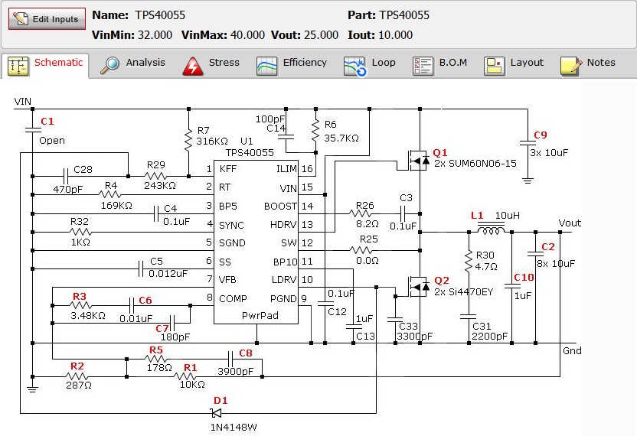Click the red Q1 component label
Screen dimensions: 637x436
click(440, 153)
